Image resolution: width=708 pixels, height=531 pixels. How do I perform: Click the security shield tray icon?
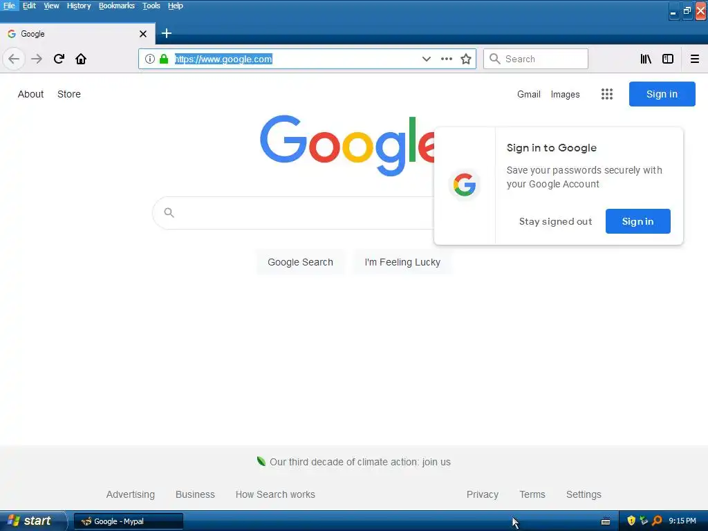point(631,521)
